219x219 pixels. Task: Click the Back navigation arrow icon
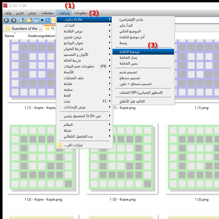(6, 20)
